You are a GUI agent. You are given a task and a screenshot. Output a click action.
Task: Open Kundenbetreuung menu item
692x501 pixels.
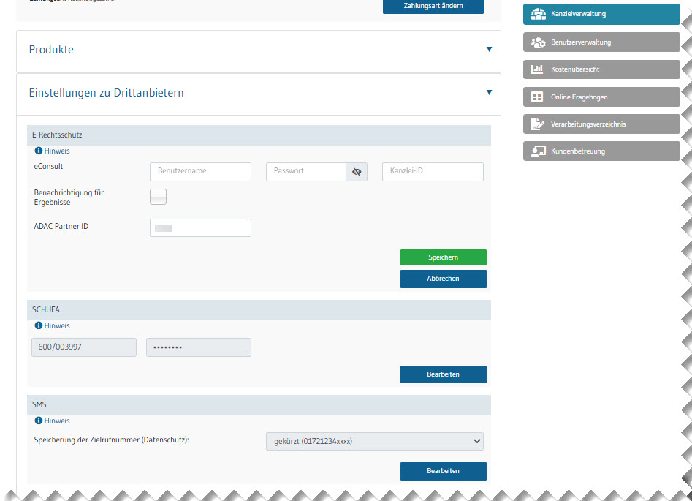tap(601, 151)
